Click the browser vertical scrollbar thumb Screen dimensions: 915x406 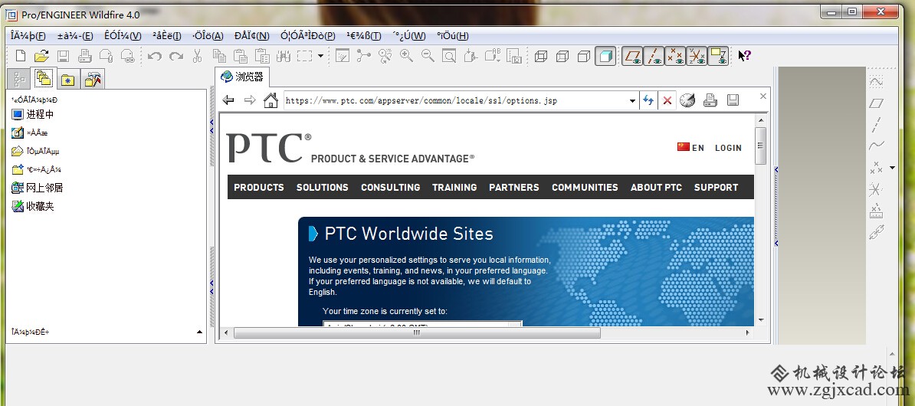click(x=760, y=146)
